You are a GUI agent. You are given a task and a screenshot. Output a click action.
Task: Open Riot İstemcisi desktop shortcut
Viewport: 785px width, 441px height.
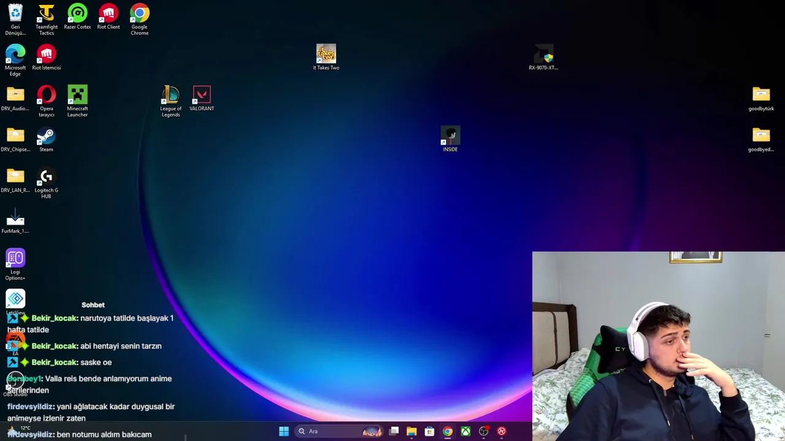pos(47,58)
